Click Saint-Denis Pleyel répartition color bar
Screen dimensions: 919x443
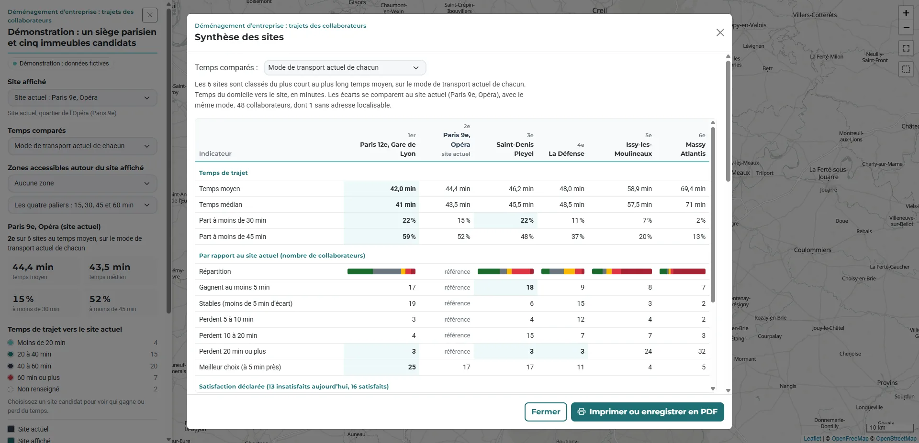click(505, 271)
